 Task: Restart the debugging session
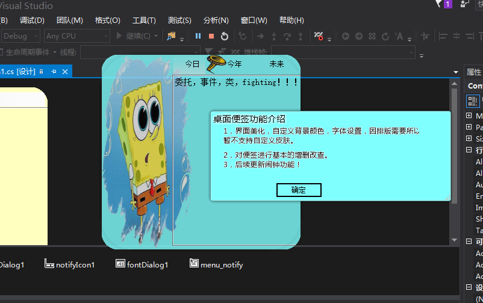click(225, 36)
